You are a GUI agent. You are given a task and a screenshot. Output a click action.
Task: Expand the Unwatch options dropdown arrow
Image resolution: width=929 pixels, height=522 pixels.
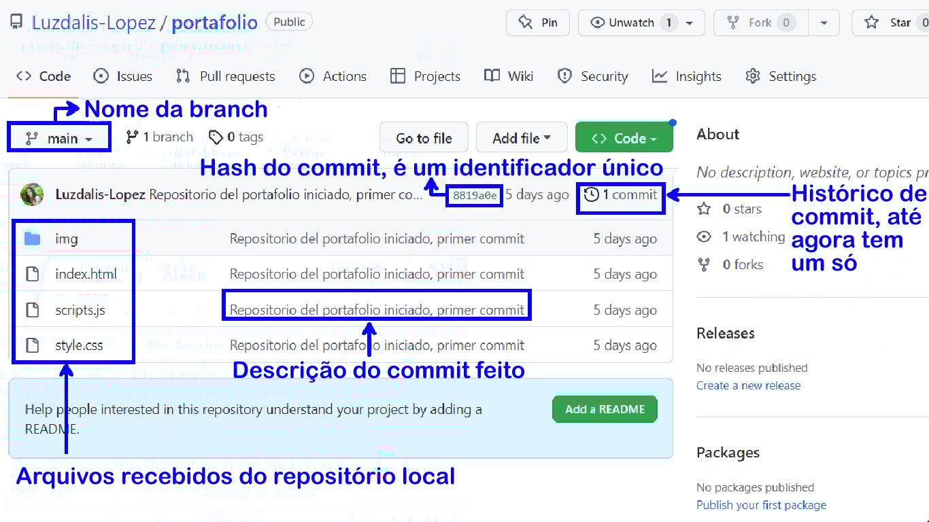point(690,23)
